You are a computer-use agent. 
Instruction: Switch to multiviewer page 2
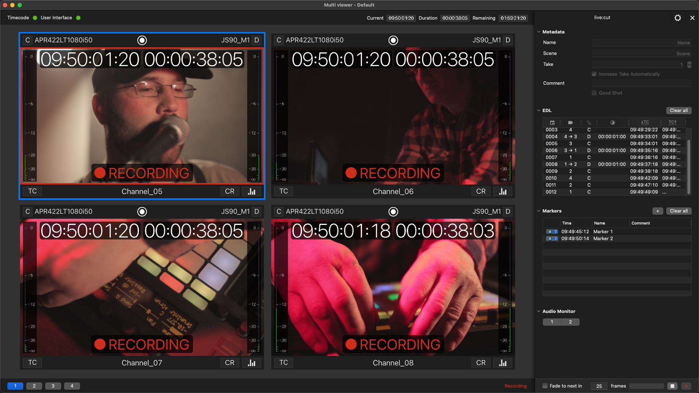pos(34,386)
